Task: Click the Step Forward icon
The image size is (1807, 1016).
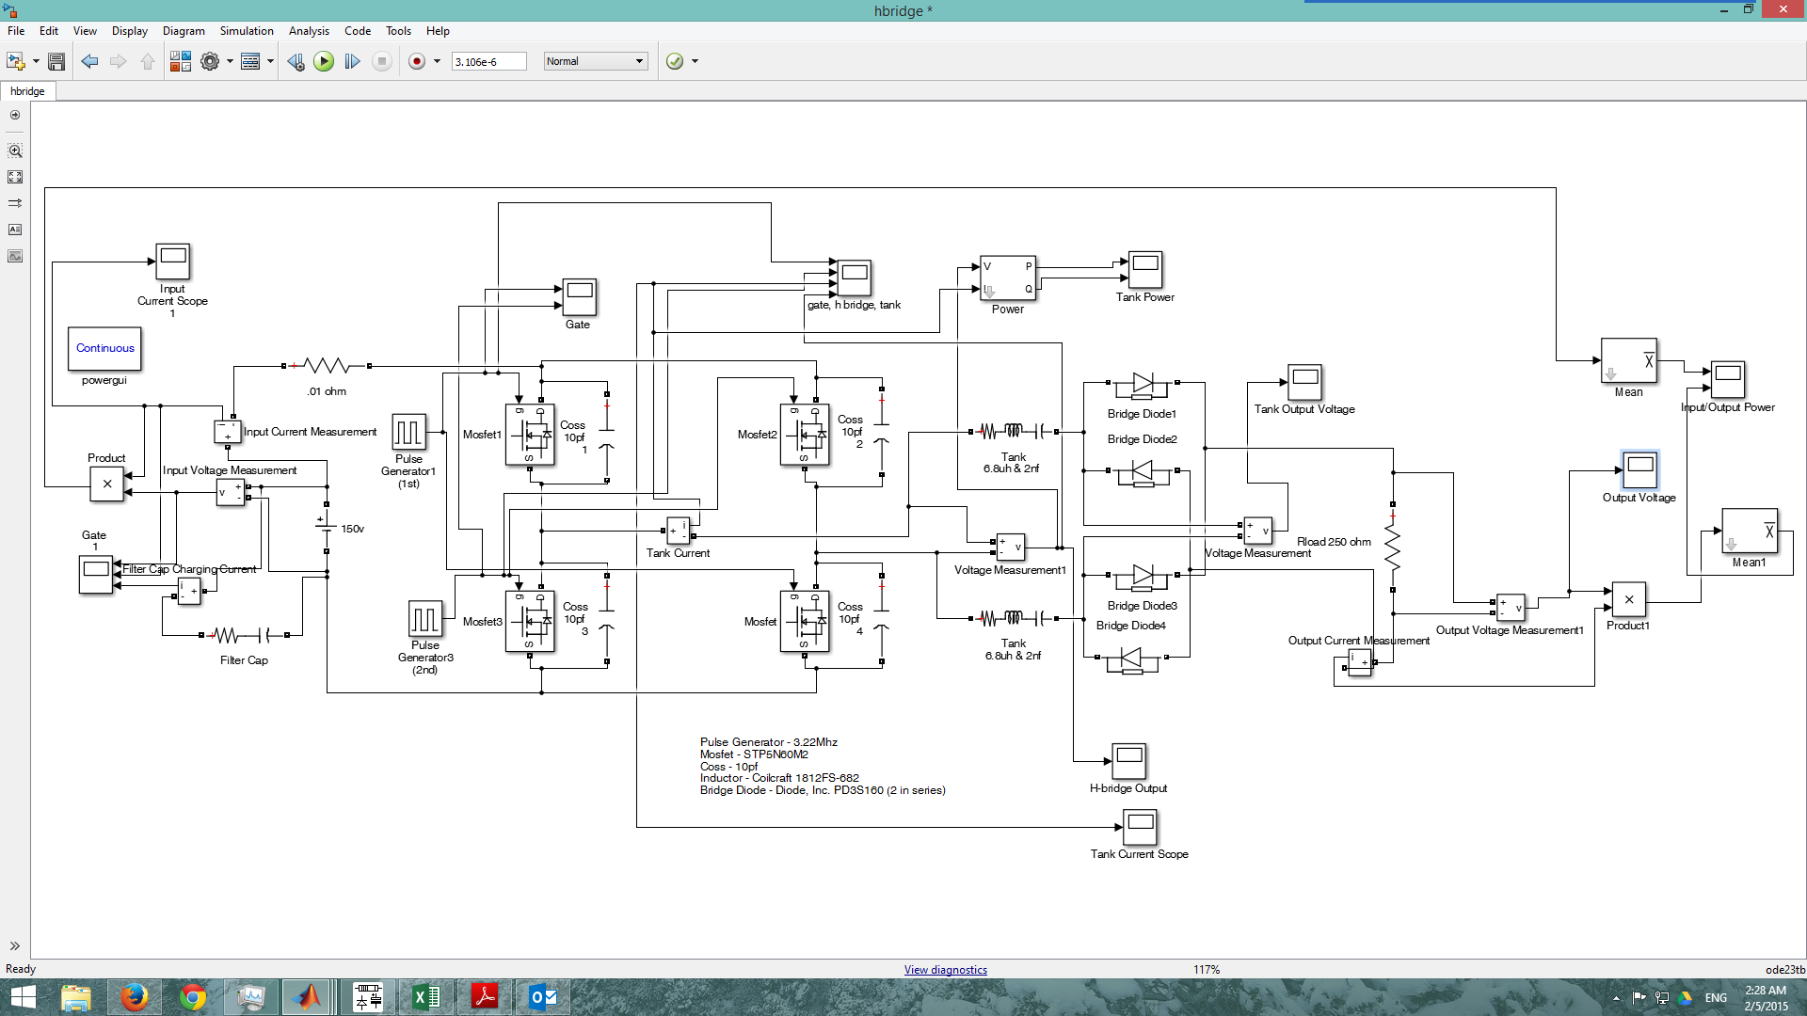Action: [352, 61]
